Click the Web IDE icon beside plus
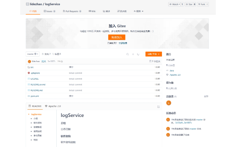The width and height of the screenshot is (236, 147). [138, 54]
